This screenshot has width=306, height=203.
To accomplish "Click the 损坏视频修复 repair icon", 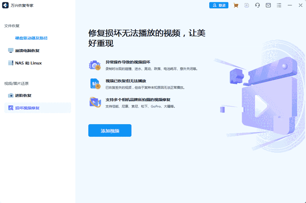I will click(x=11, y=108).
